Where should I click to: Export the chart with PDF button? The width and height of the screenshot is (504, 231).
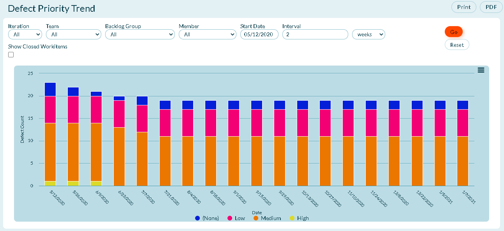pos(491,7)
